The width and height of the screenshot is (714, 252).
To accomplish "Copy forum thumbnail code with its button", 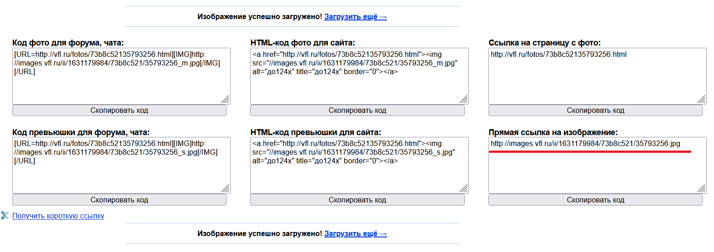I will coord(119,200).
